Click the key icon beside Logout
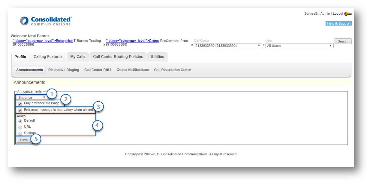This screenshot has width=371, height=184. click(x=348, y=14)
